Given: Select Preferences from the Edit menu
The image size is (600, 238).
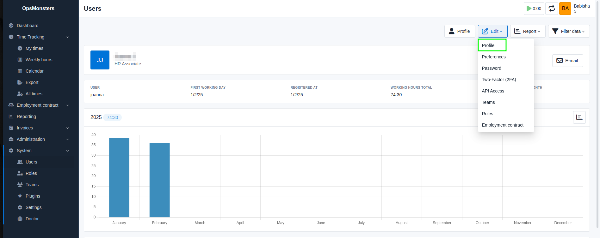Looking at the screenshot, I should click(493, 57).
